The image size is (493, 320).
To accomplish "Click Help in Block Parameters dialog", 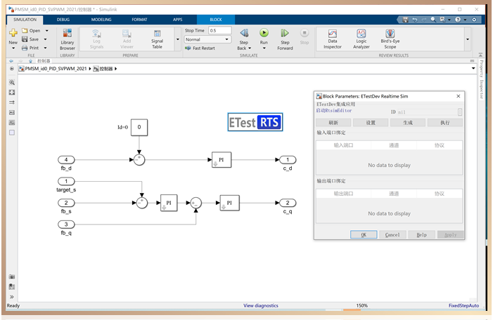I will [x=422, y=234].
